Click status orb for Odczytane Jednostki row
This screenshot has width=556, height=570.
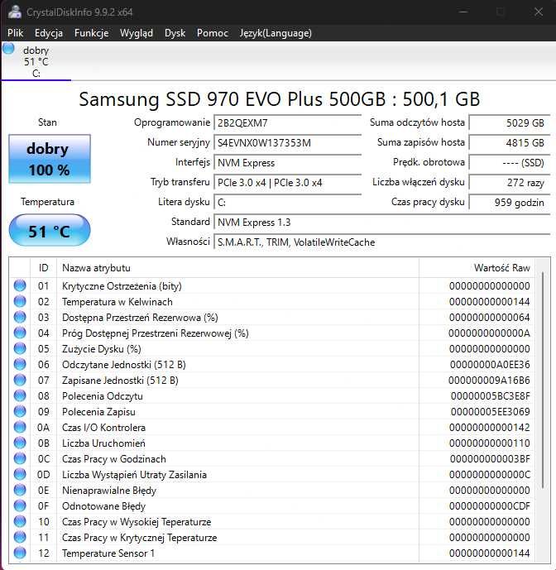[20, 364]
